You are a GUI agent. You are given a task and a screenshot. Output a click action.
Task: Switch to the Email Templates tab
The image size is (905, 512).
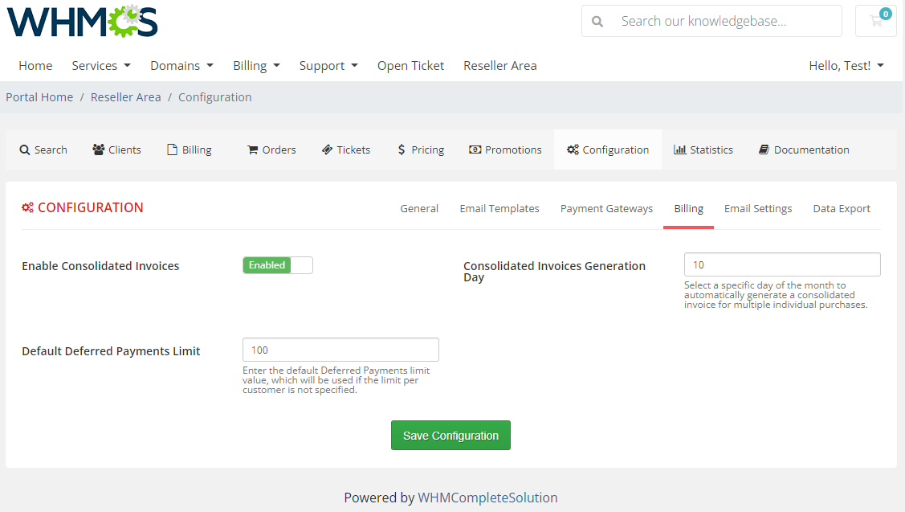click(x=499, y=208)
